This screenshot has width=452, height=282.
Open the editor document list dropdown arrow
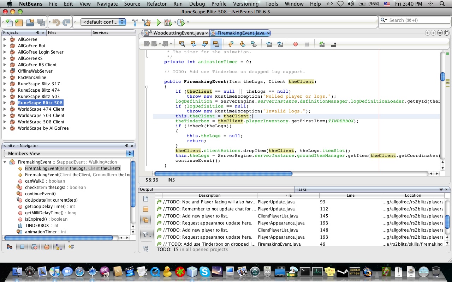coord(440,33)
